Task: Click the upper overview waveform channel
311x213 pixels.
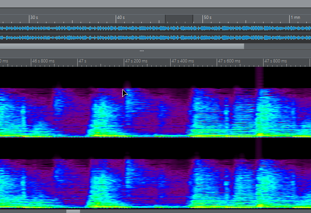Action: point(155,28)
